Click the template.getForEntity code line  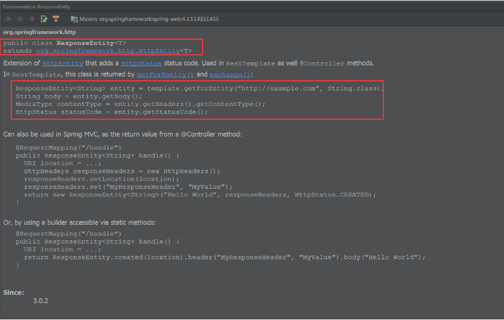[x=200, y=88]
